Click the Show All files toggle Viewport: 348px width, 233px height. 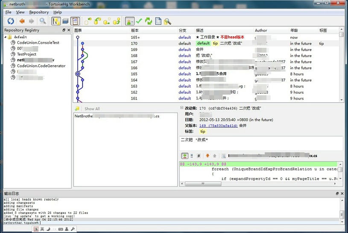[x=92, y=109]
